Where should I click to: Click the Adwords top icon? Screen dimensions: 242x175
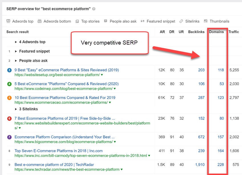(9, 21)
